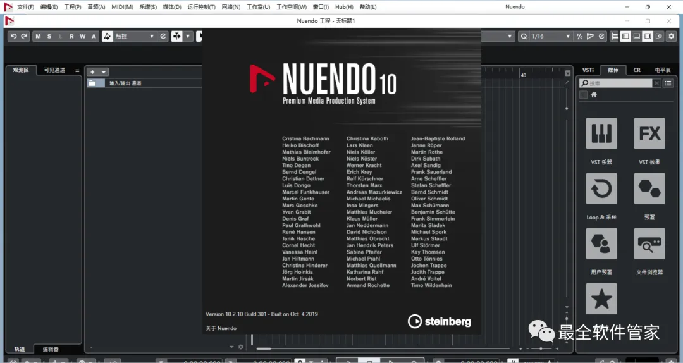Open the 工程(P) project menu
683x363 pixels.
[72, 7]
